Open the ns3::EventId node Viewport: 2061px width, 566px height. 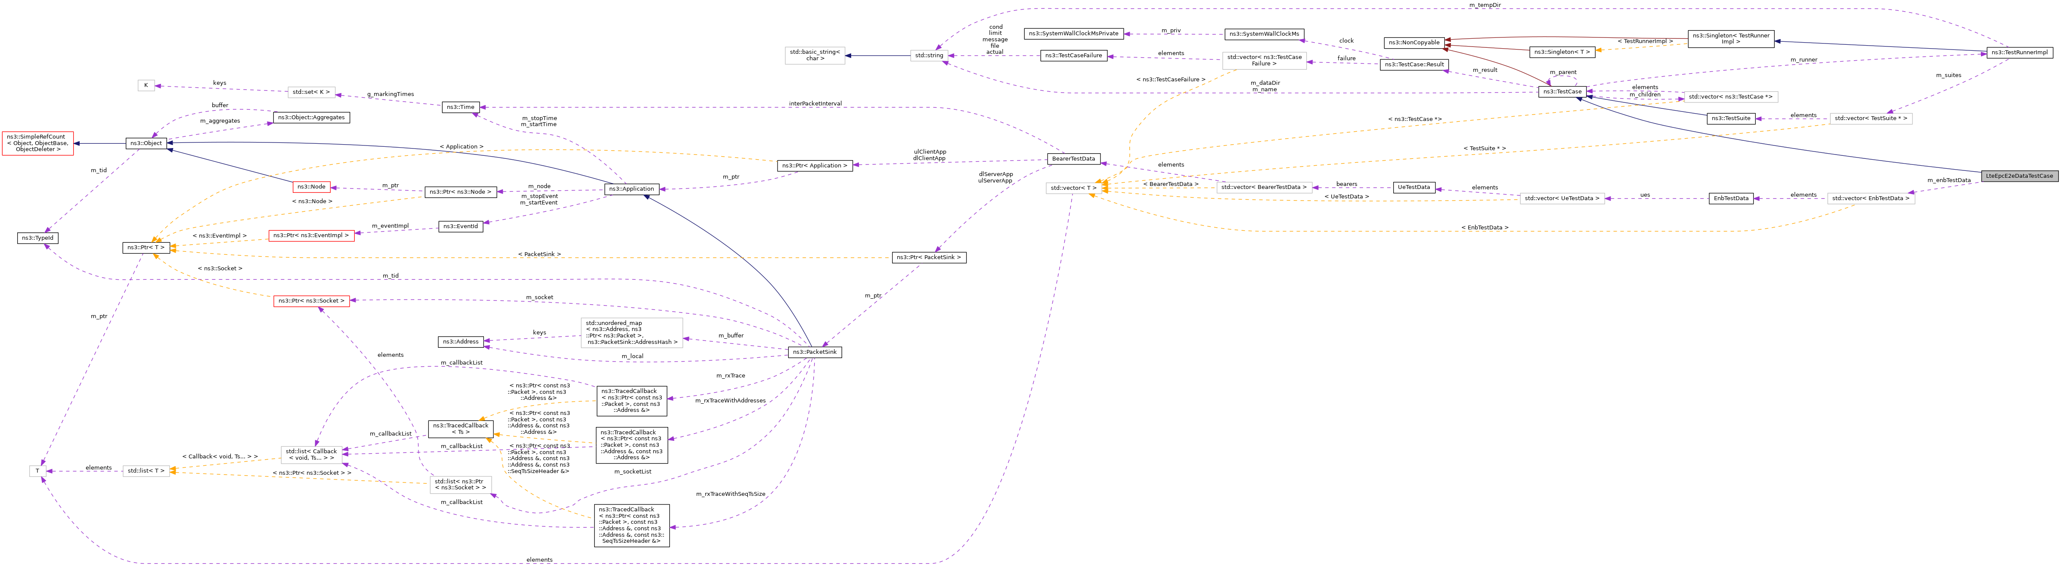[460, 226]
